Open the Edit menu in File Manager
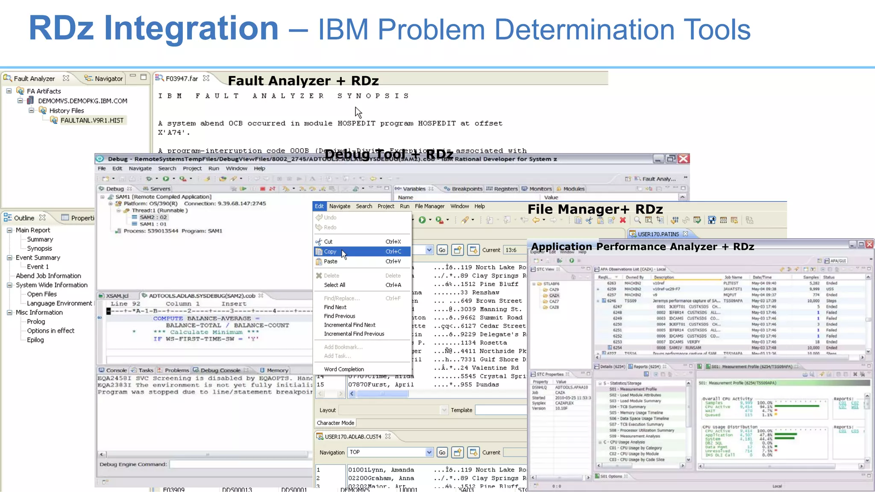This screenshot has width=875, height=492. pos(319,206)
